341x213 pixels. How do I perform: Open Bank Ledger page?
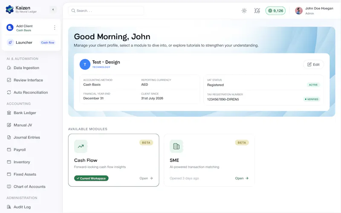[x=25, y=113]
